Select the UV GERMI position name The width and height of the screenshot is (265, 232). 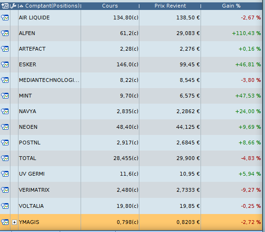point(32,174)
